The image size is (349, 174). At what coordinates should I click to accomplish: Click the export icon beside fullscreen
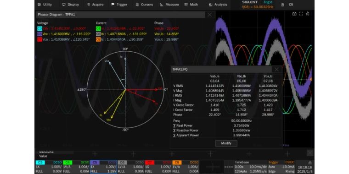[307, 14]
